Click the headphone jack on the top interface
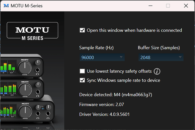 pyautogui.click(x=37, y=70)
